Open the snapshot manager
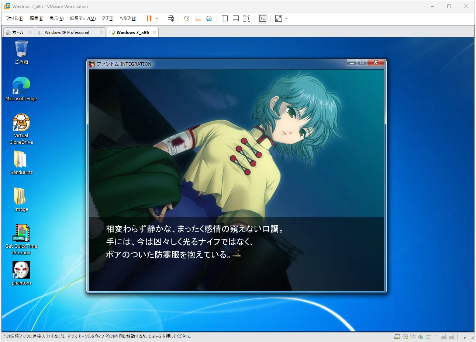 point(209,18)
